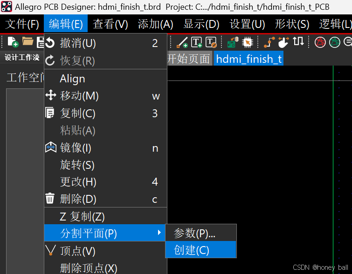
Task: Open the 显示(D) menu
Action: click(x=201, y=24)
